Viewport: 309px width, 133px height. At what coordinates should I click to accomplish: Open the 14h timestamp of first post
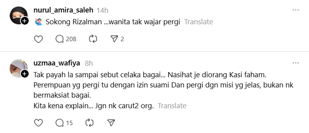pyautogui.click(x=102, y=10)
